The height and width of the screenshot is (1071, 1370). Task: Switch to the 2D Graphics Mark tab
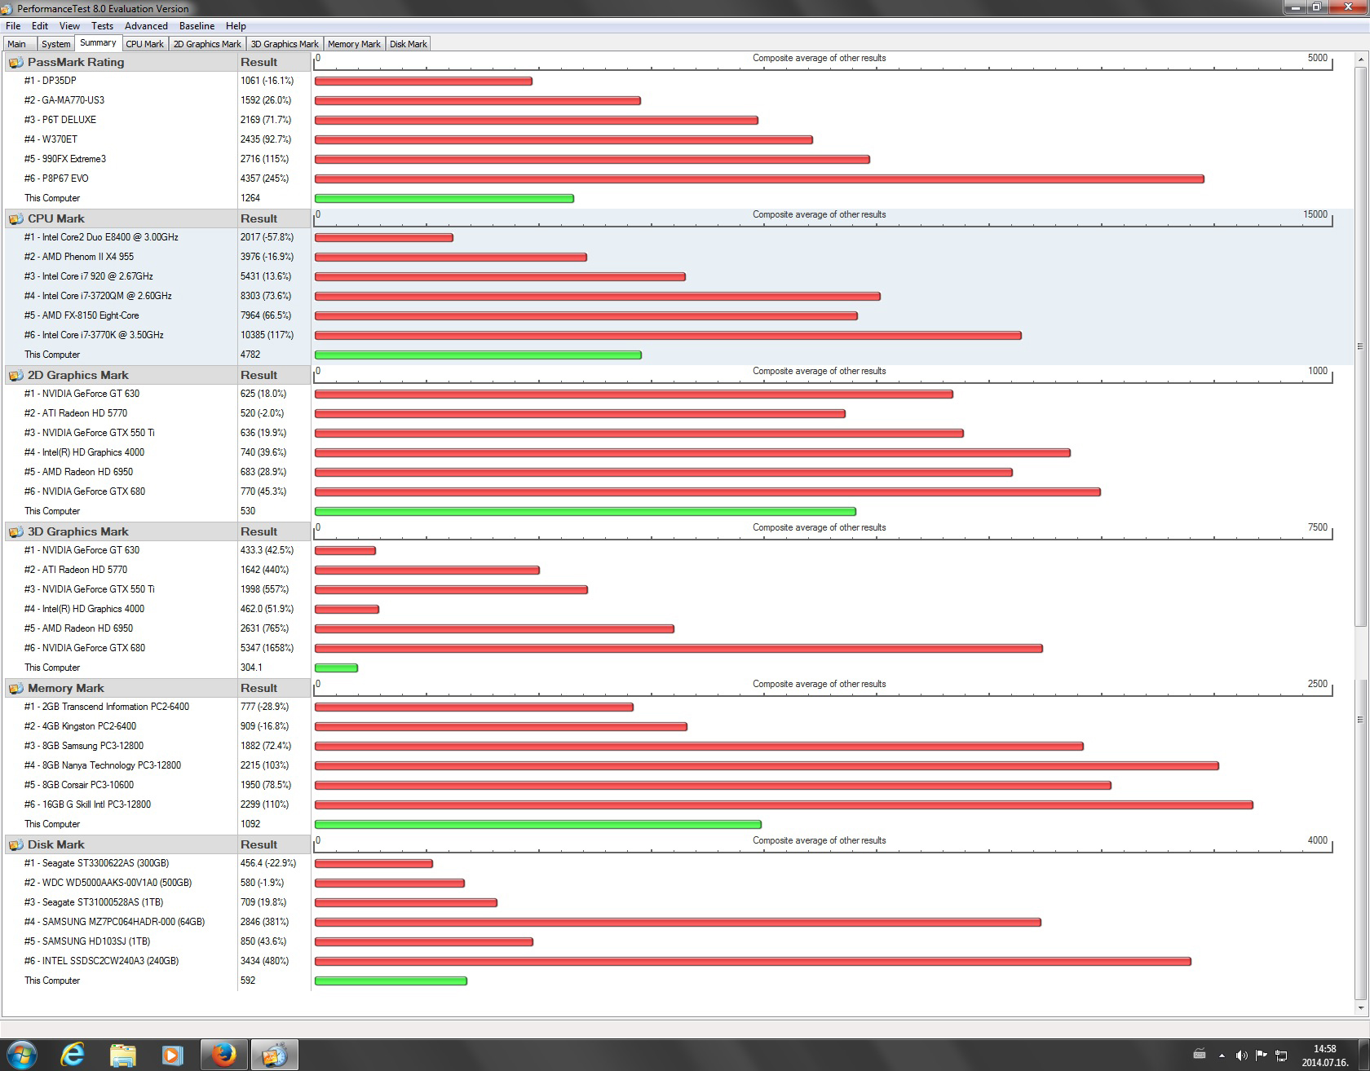207,44
